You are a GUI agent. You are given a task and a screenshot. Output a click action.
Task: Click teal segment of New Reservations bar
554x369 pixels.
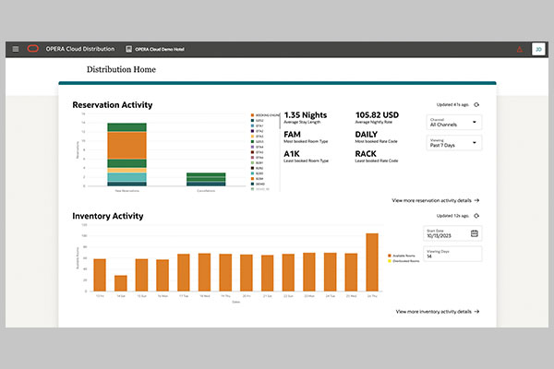pyautogui.click(x=126, y=177)
